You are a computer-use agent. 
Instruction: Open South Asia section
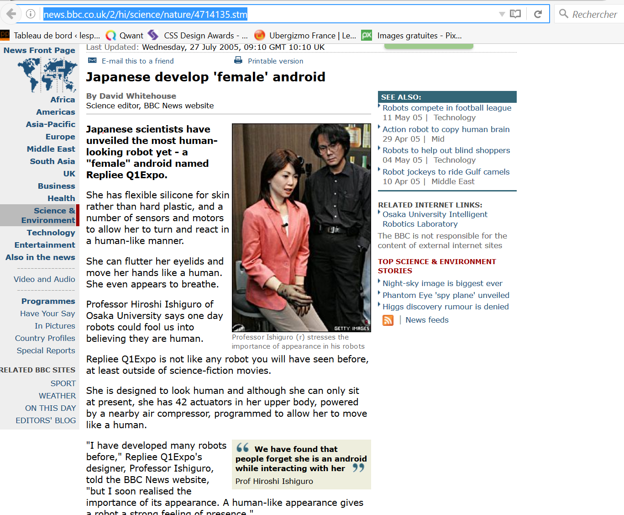(52, 161)
